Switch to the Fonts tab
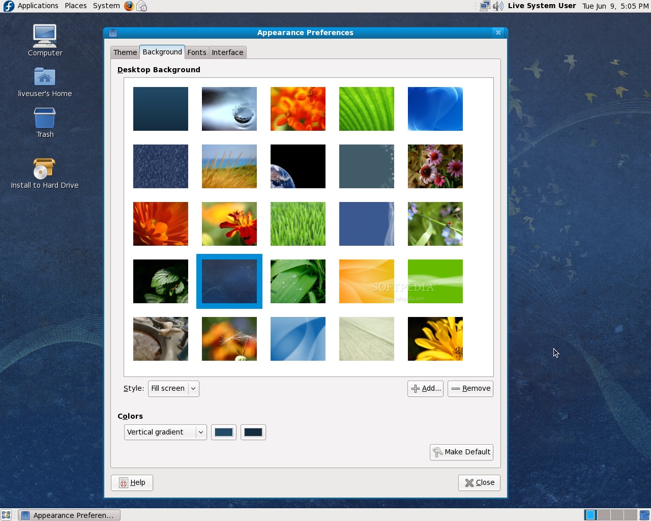This screenshot has width=651, height=521. (197, 52)
